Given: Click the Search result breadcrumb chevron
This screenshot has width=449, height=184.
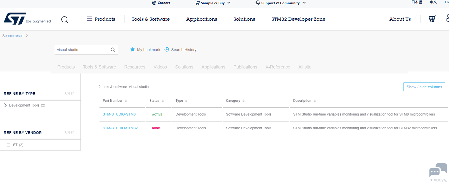Looking at the screenshot, I should (x=27, y=36).
